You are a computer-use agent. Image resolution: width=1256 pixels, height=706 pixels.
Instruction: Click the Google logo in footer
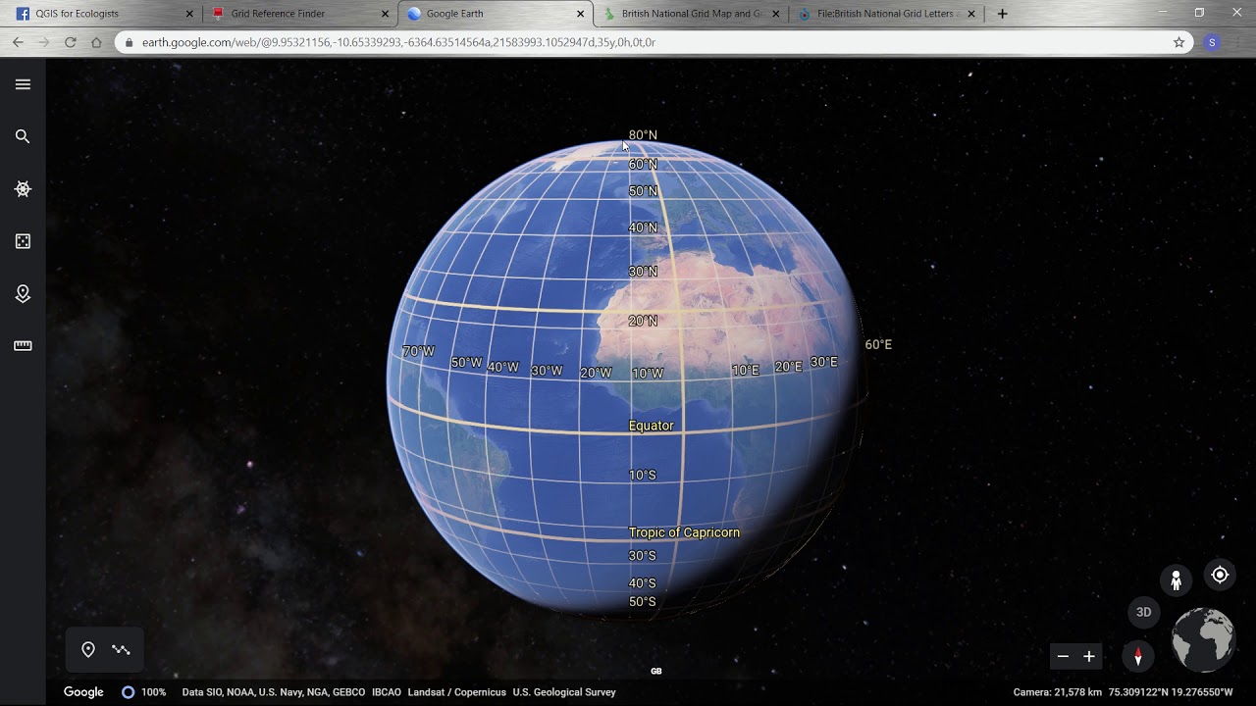click(83, 692)
